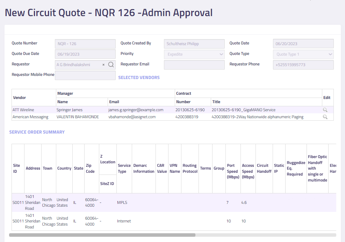Click the SERVICE ORDER SUMMARY heading

37,132
